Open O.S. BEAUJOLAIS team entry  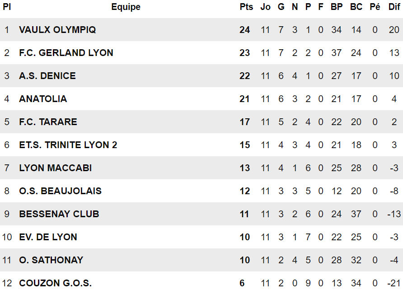tap(60, 191)
